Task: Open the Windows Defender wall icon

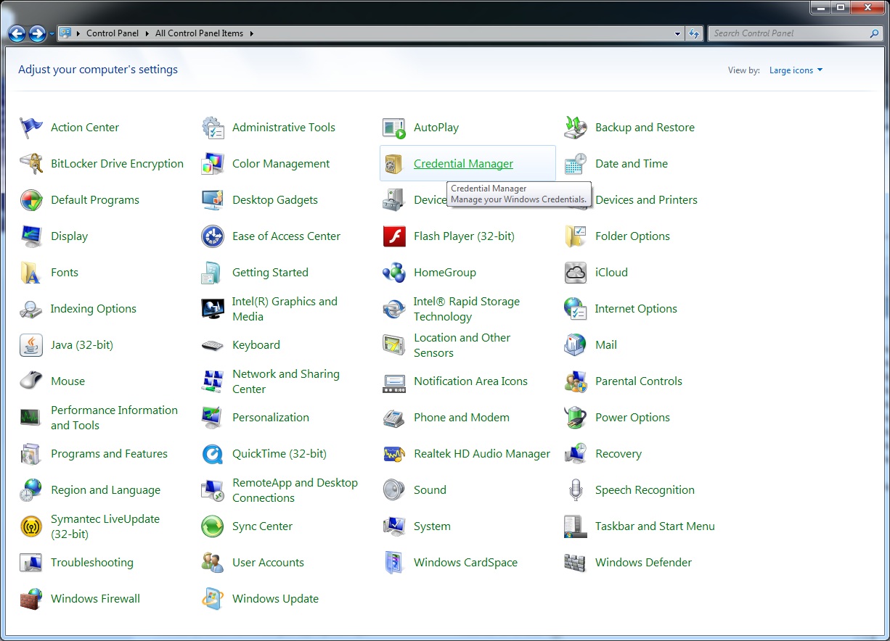Action: point(575,563)
